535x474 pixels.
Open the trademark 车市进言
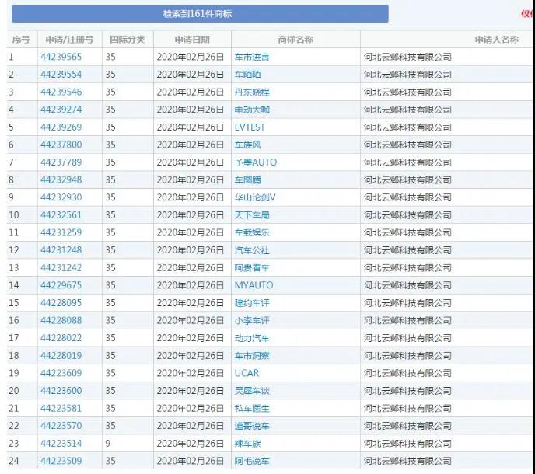[x=252, y=57]
